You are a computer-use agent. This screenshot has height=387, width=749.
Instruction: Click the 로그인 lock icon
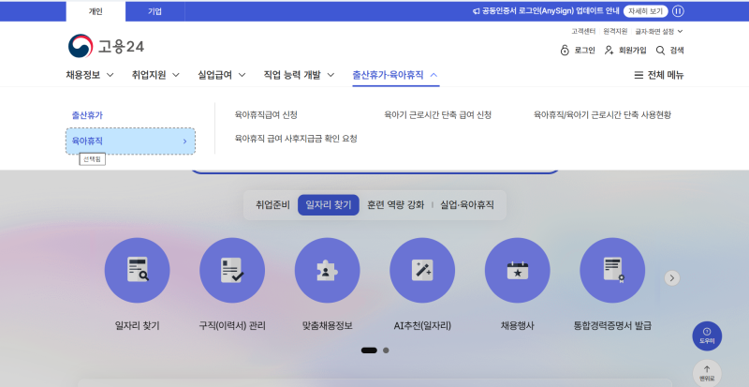coord(565,51)
